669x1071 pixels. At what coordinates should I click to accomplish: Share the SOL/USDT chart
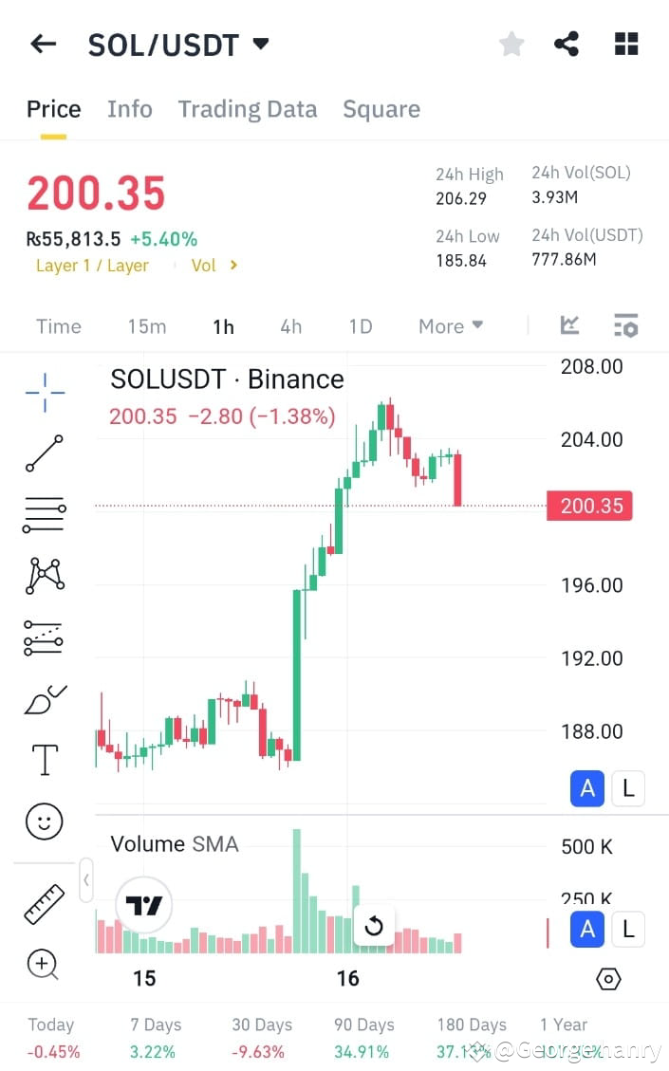(567, 43)
